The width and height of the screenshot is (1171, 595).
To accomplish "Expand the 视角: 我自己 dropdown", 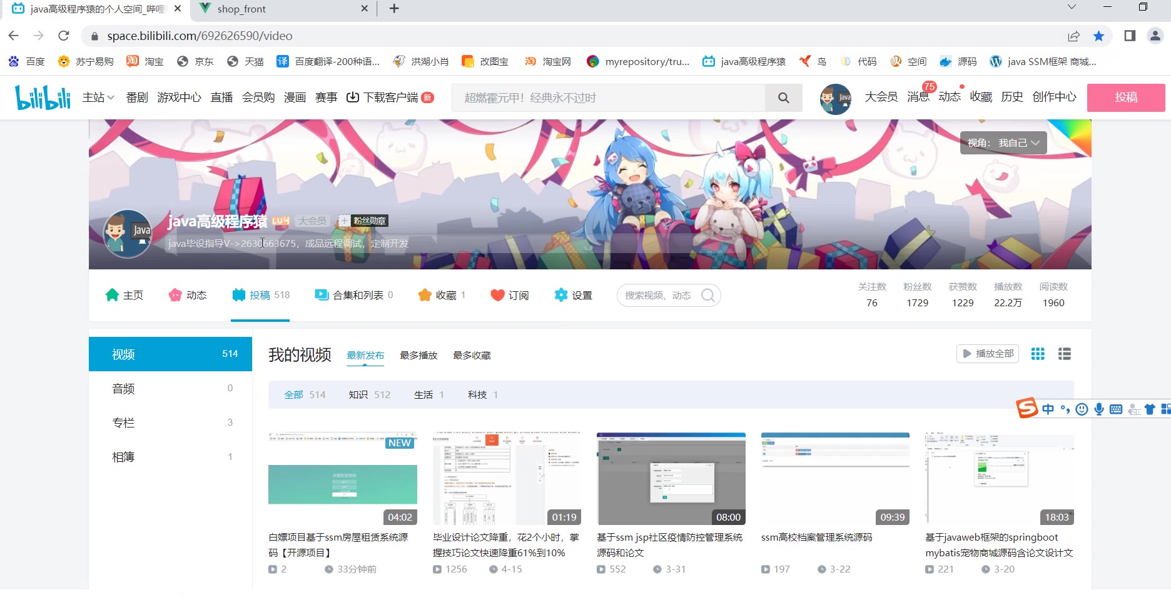I will [1003, 142].
